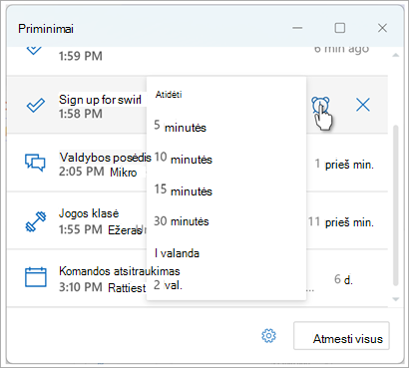Click the 11 prieš min. time label
The image size is (409, 368).
[x=341, y=222]
